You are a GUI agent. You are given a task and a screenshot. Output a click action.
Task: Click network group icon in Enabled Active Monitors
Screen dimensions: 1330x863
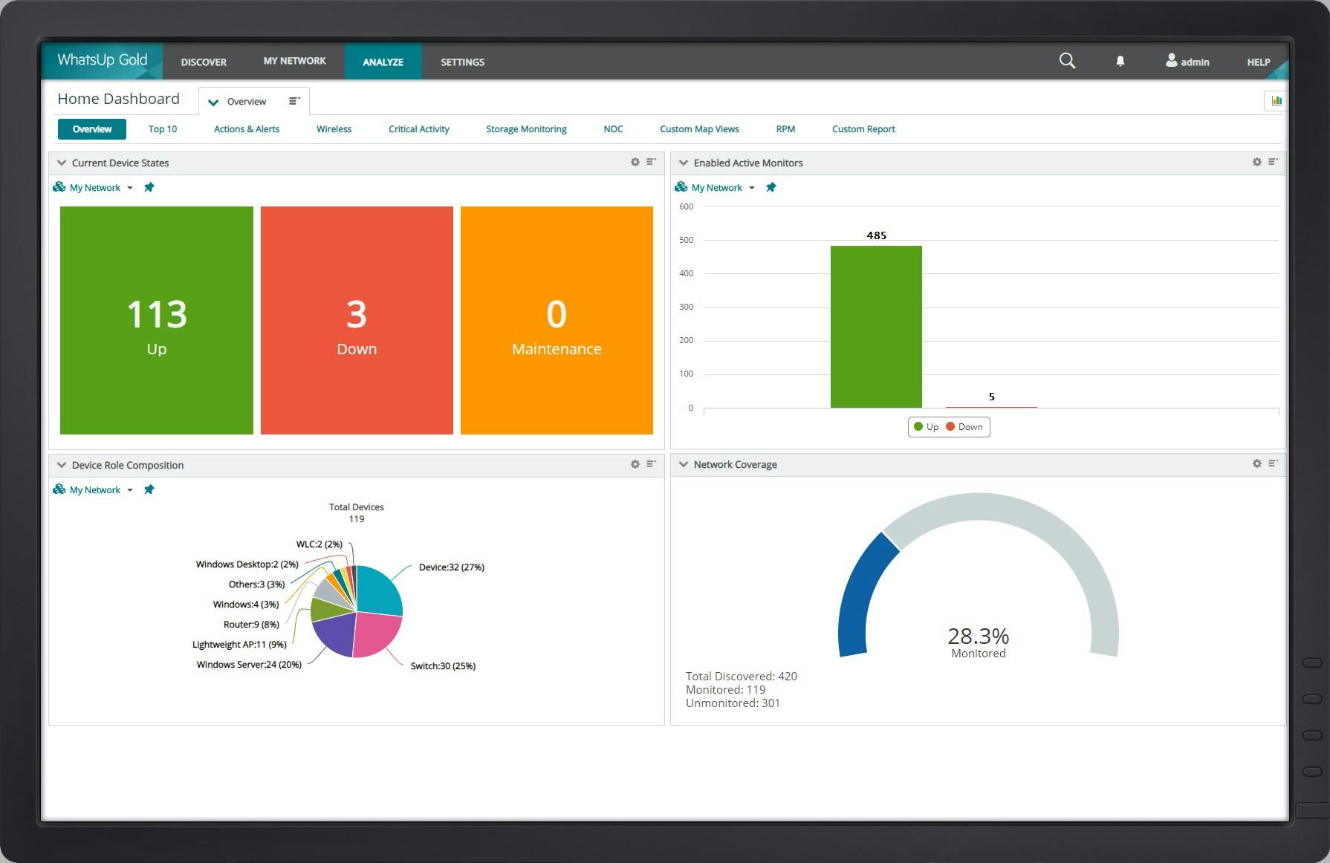pyautogui.click(x=681, y=187)
